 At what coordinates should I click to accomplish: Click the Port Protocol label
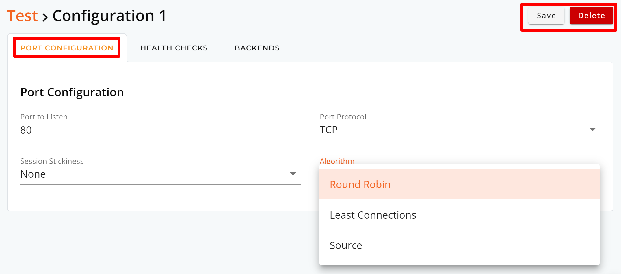pos(343,117)
